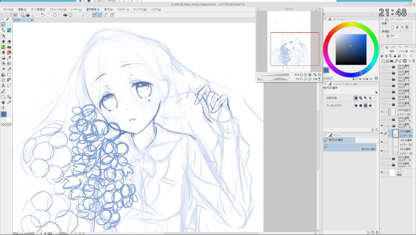The image size is (416, 235).
Task: Select the Move layer cross-arrow tool
Action: (x=3, y=108)
